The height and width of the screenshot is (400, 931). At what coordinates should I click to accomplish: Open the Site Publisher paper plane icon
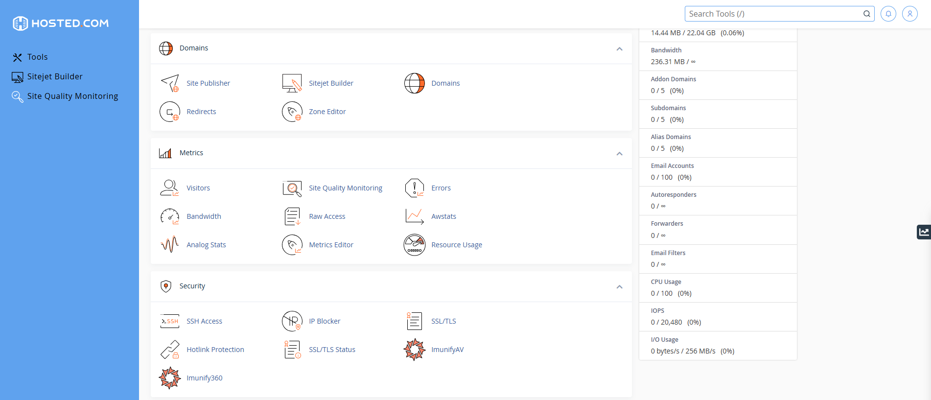(170, 83)
